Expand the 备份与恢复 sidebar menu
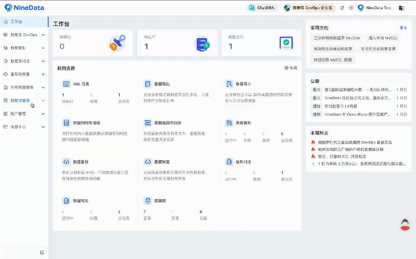 click(x=24, y=74)
